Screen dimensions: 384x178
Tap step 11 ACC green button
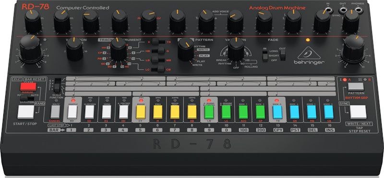click(243, 112)
